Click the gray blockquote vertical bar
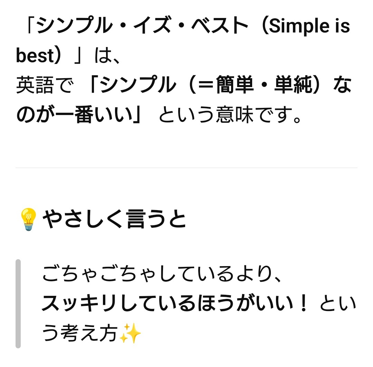The image size is (373, 367). tap(18, 304)
